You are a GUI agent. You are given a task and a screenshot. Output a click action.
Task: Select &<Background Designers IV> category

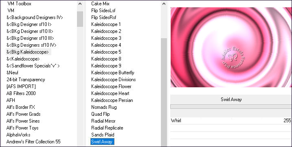(35, 17)
